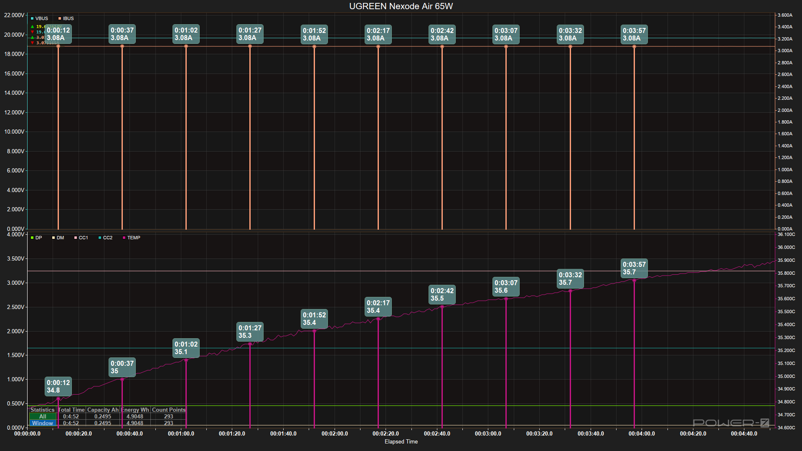Select the 0:4:52 total time in All row

click(71, 416)
